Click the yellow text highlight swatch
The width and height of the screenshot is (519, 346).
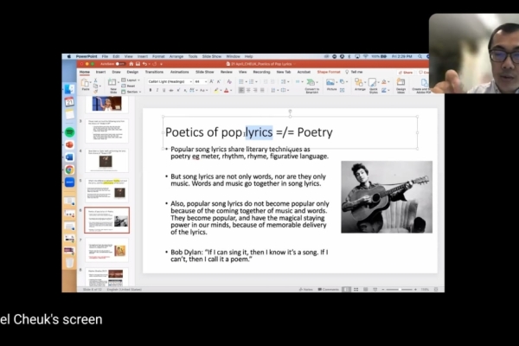point(216,90)
